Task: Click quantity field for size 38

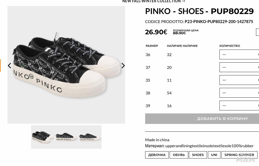Action: [x=239, y=93]
